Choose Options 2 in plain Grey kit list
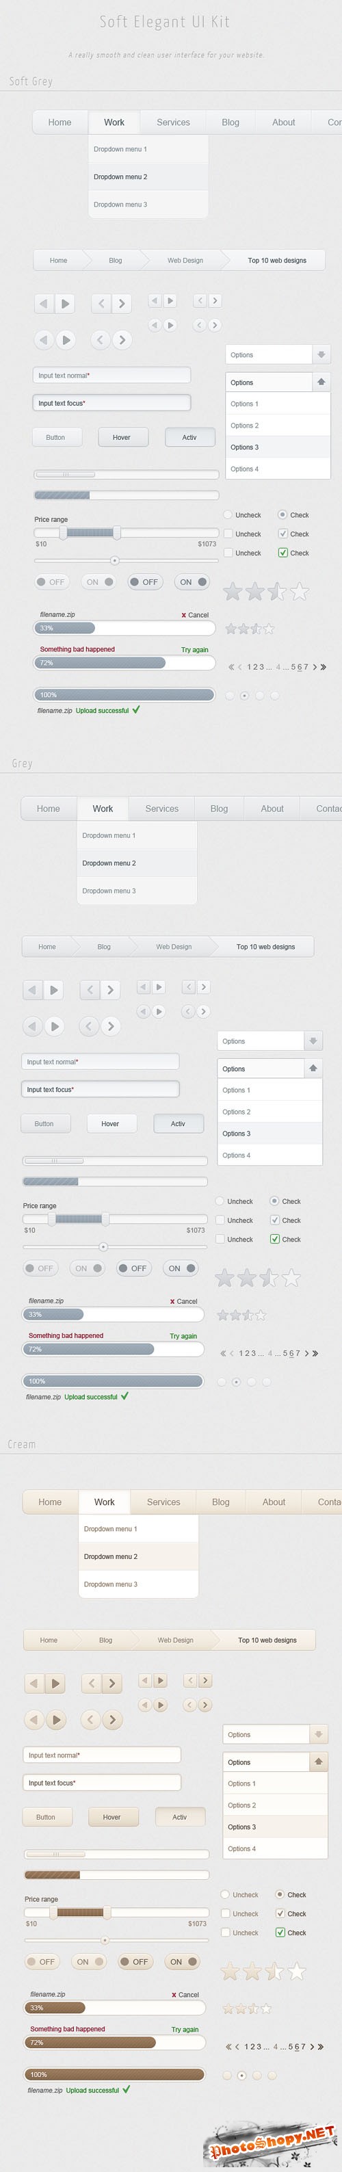Viewport: 342px width, 2172px height. pos(269,1112)
